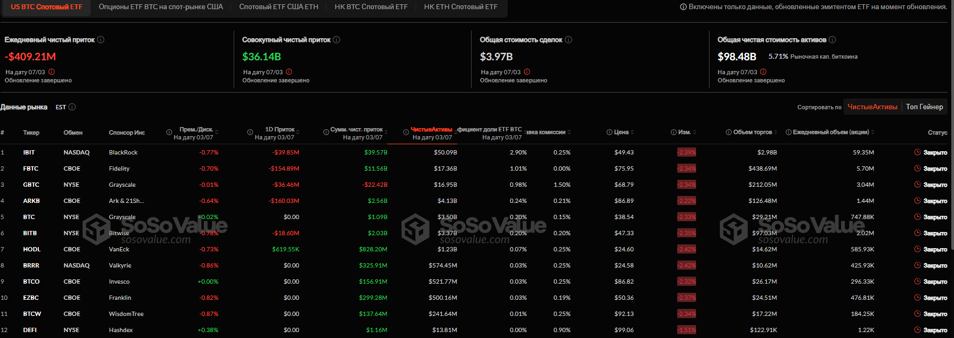Click the BTCO ticker

click(31, 281)
